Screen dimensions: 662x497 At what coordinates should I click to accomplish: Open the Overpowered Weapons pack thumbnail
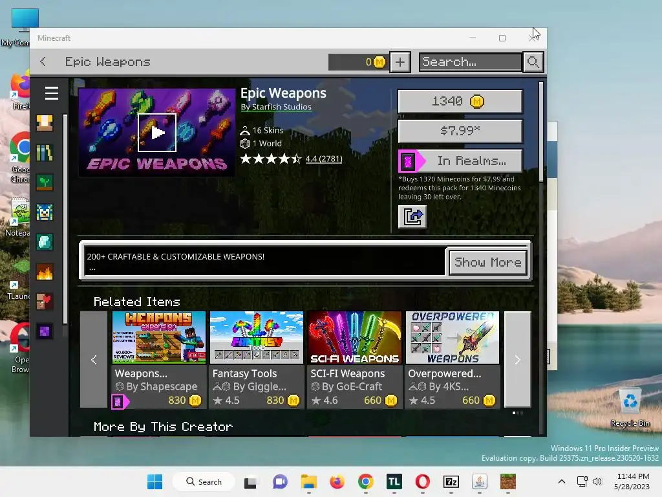pyautogui.click(x=452, y=338)
